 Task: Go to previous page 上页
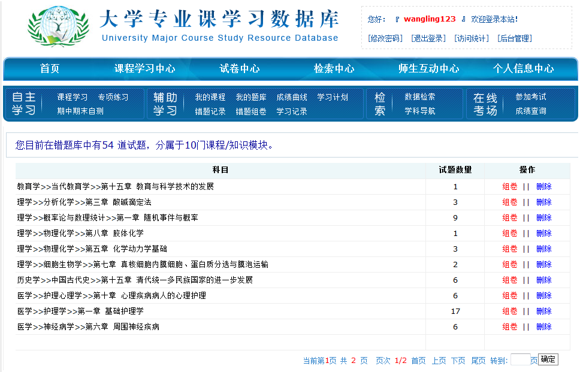[x=439, y=361]
